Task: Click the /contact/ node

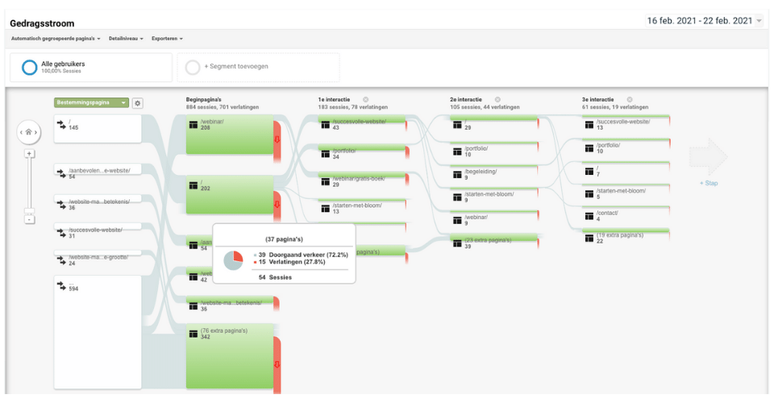Action: [626, 208]
